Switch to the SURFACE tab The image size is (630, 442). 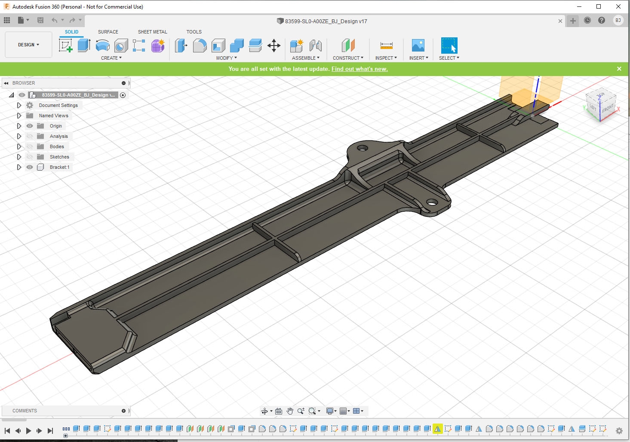[108, 32]
